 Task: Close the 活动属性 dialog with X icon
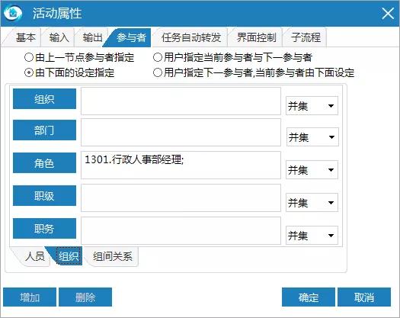[x=388, y=13]
